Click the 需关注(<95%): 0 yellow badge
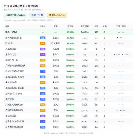This screenshot has width=137, height=139. [x=57, y=15]
